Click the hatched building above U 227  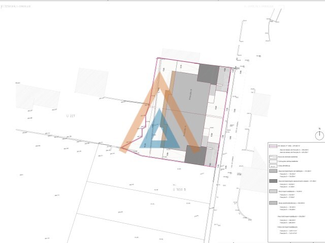tap(91, 82)
